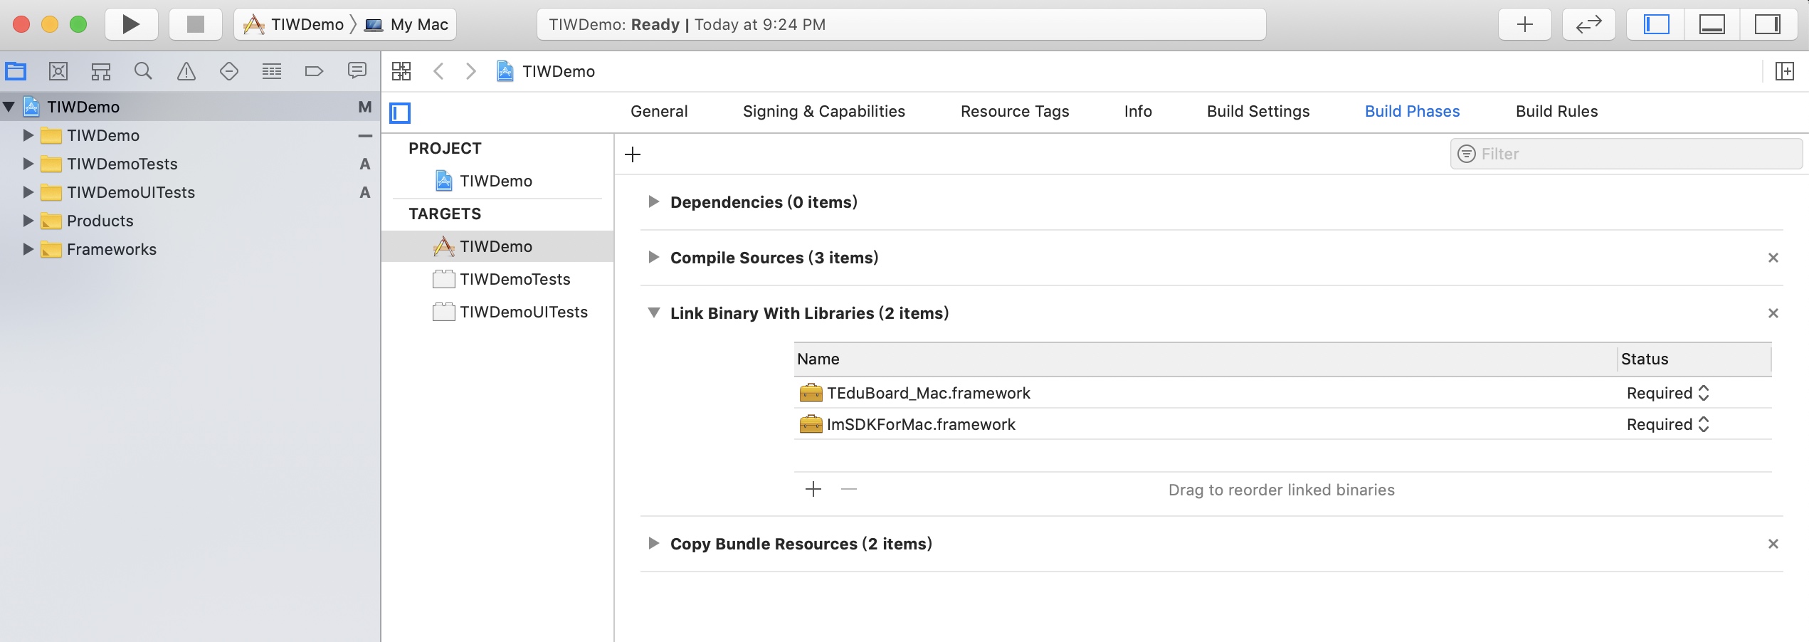Click the TIWDemo breadcrumb in jump bar
1809x642 pixels.
(x=546, y=71)
